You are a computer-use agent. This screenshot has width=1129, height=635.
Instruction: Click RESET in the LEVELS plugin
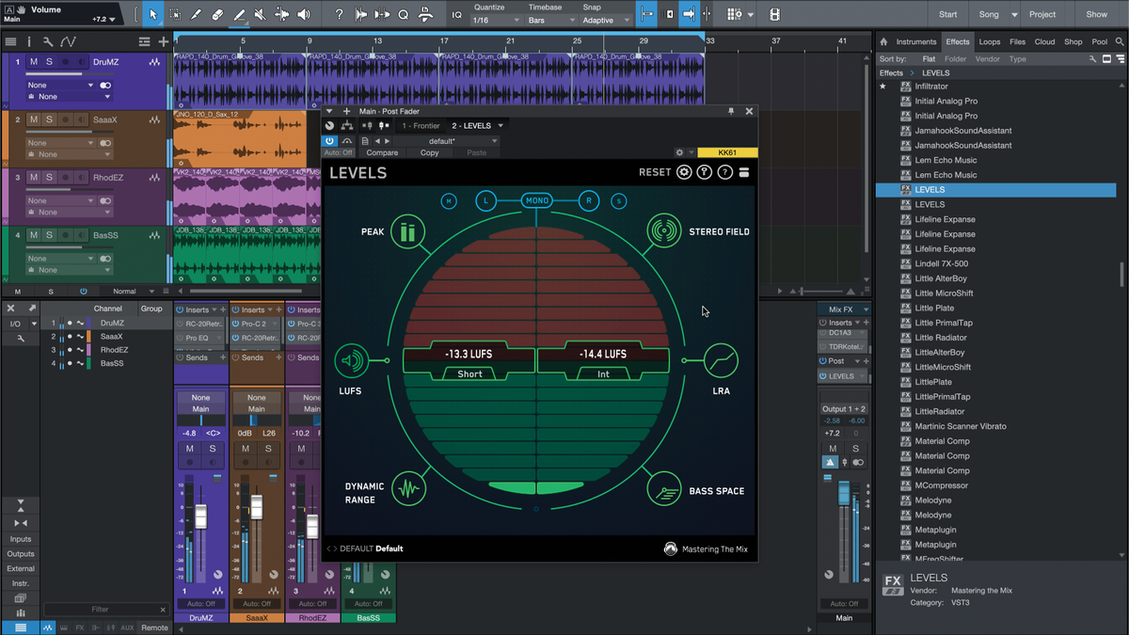click(655, 172)
